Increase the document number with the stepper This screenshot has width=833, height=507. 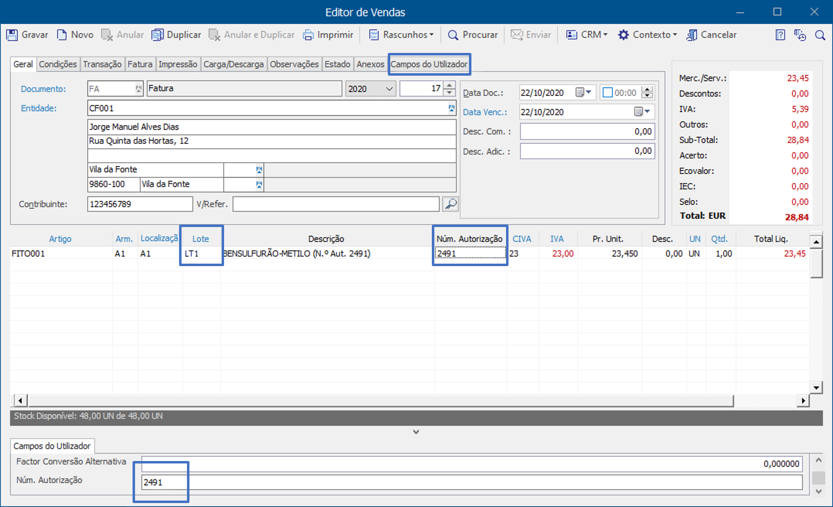click(449, 85)
